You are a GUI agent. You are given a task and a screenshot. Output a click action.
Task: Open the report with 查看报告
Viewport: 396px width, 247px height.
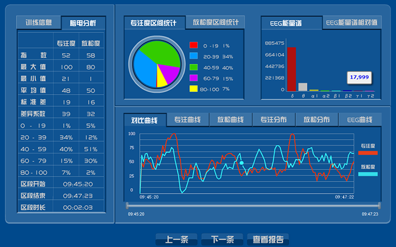click(x=268, y=239)
